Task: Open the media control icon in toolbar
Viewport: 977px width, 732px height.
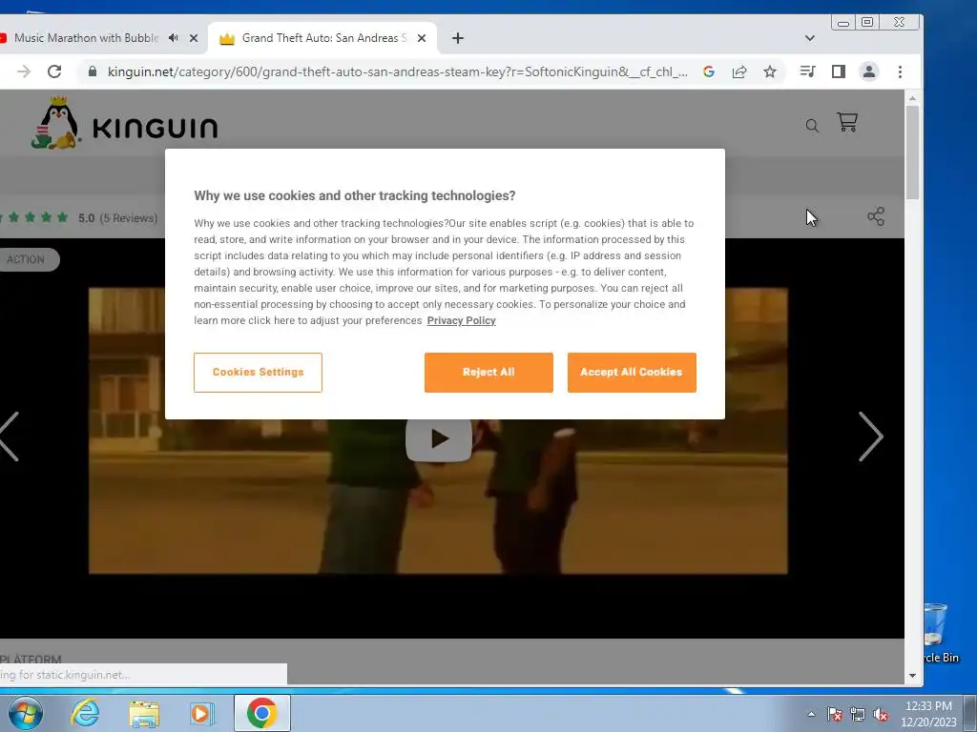Action: (807, 71)
